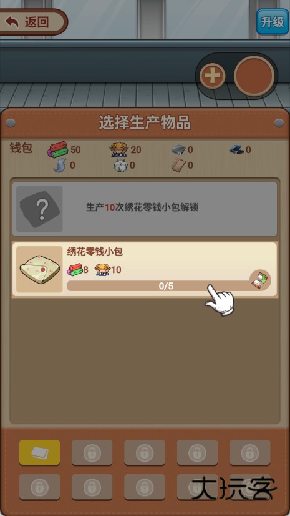Tap the fabric rolls icon showing 50
290x516 pixels.
(58, 149)
